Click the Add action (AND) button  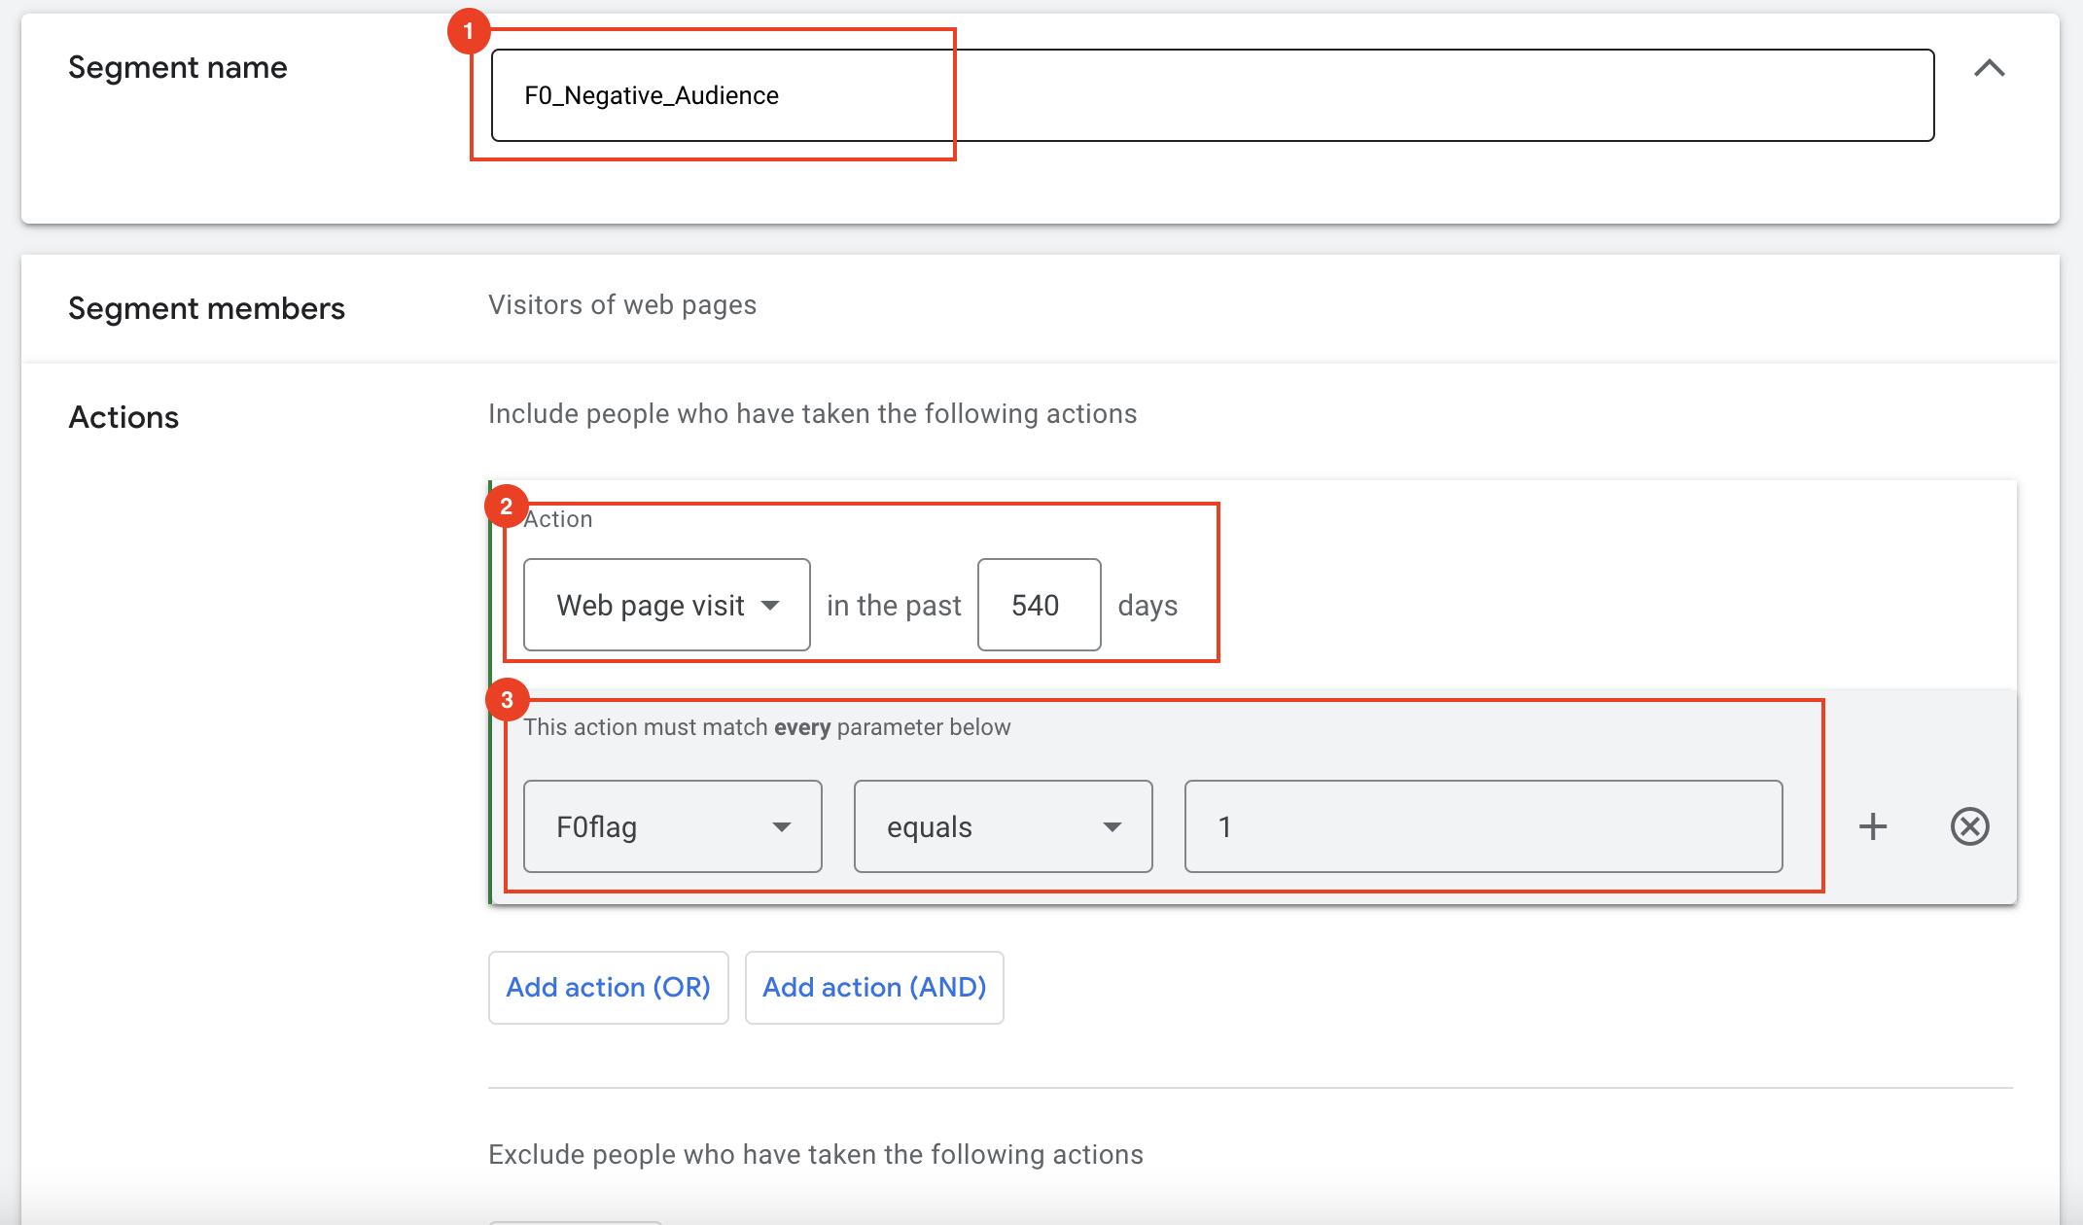point(873,987)
